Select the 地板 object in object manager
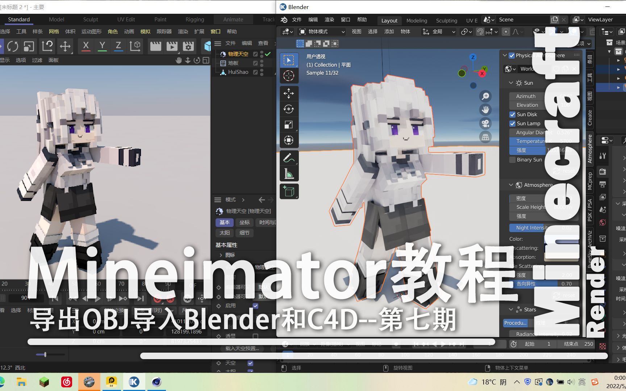 233,63
